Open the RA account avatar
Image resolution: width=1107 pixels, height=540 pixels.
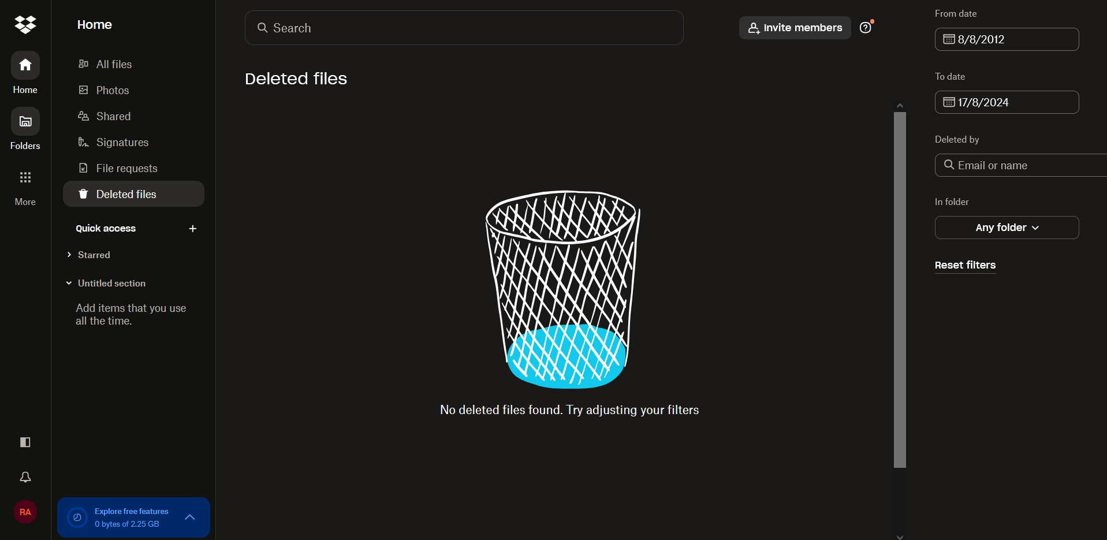(25, 512)
